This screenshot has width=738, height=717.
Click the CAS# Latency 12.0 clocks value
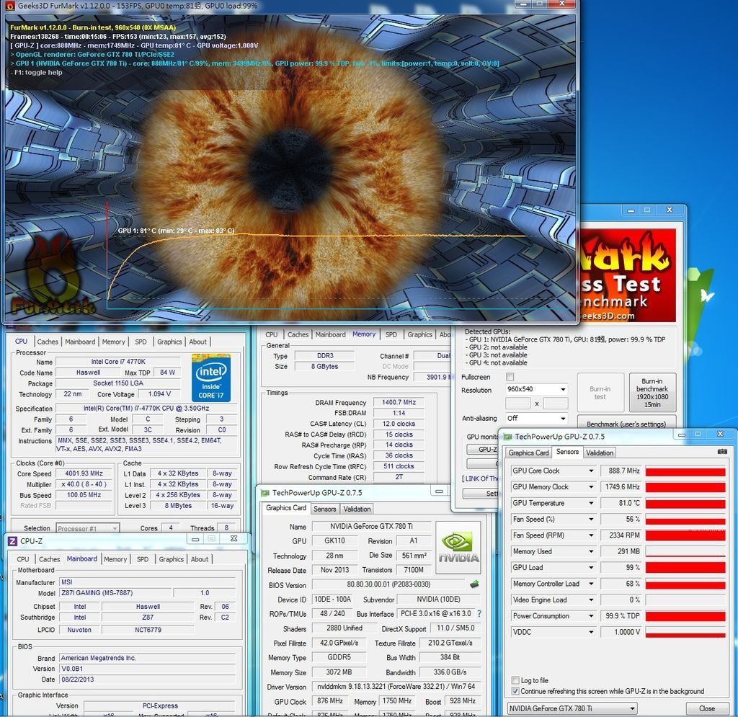(399, 424)
